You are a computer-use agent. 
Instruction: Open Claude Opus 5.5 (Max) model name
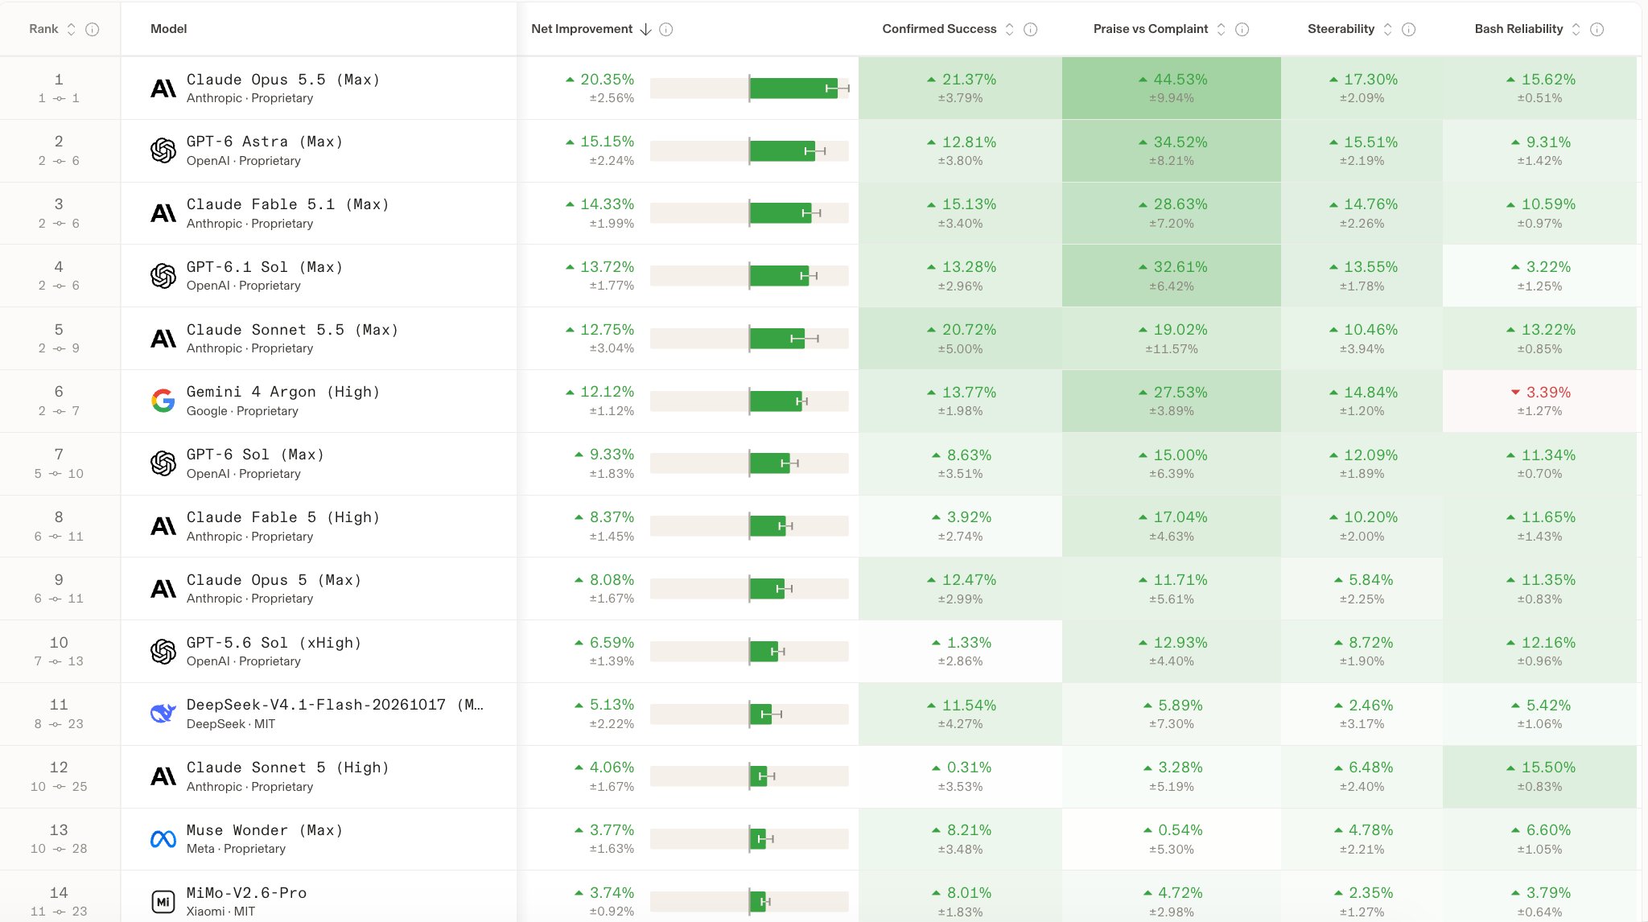[x=283, y=80]
